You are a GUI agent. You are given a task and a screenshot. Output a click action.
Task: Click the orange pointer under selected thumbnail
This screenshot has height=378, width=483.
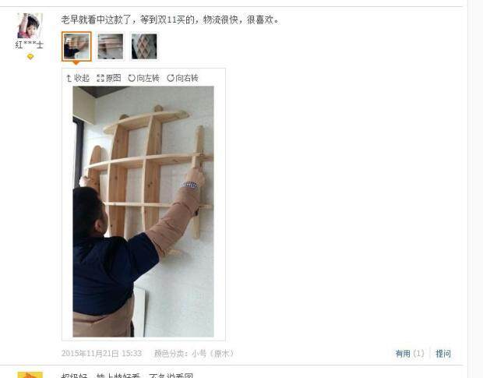76,63
